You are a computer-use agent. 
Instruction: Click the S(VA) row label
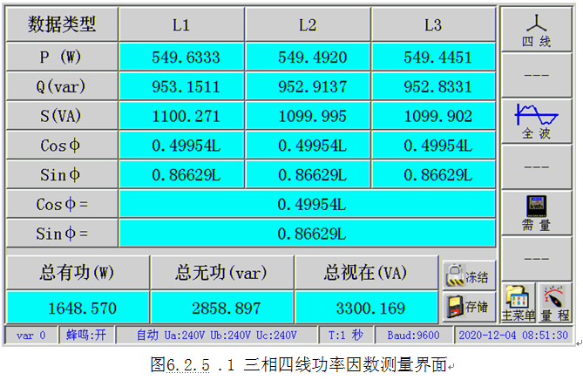tap(62, 116)
